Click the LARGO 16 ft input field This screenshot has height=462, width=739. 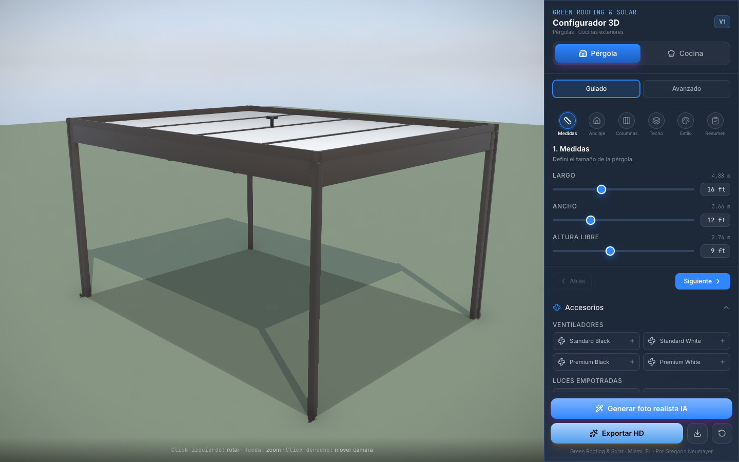[x=715, y=189]
